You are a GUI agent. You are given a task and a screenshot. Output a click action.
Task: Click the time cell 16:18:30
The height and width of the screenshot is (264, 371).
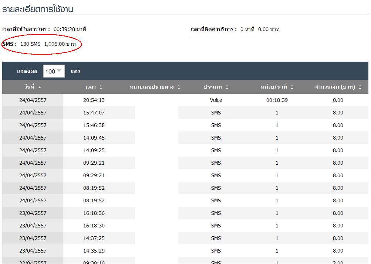[x=94, y=226]
